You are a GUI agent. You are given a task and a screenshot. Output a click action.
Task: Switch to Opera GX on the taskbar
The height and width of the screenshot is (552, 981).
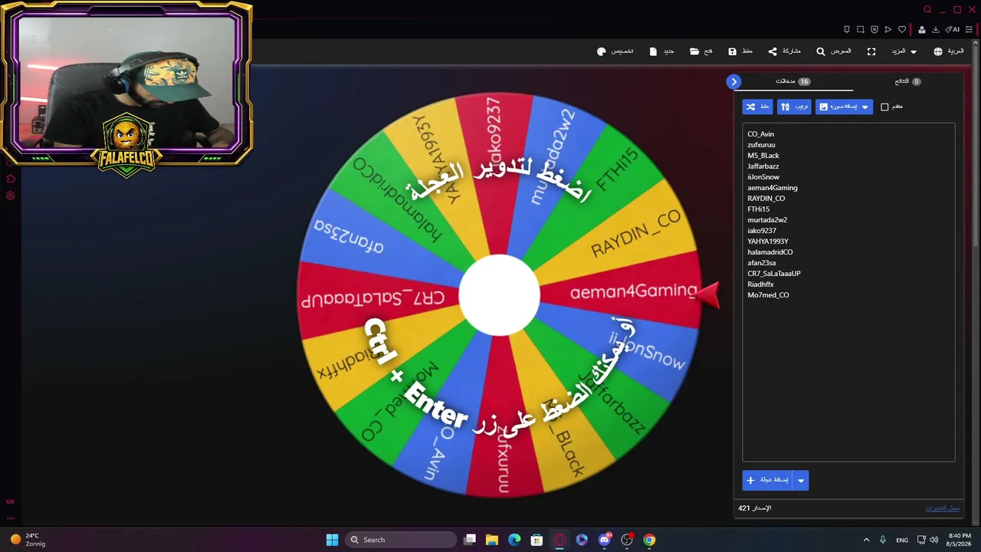(559, 540)
